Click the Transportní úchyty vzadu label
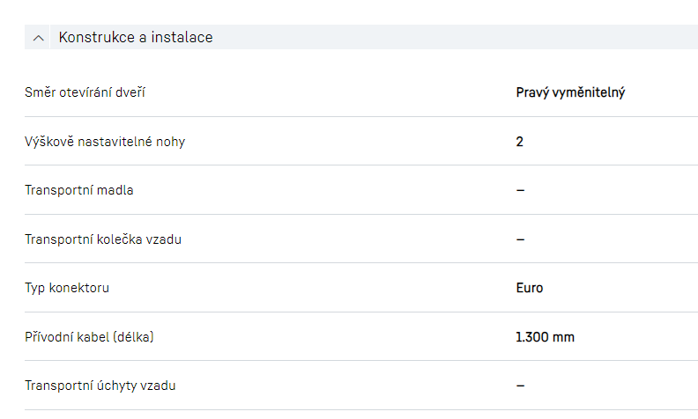Viewport: 698px width, 419px height. point(106,386)
